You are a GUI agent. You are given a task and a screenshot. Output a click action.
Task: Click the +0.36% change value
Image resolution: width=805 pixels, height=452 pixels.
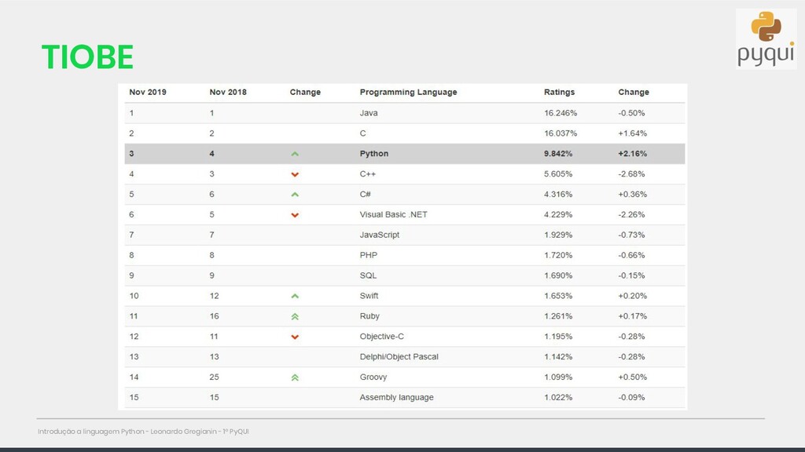633,195
